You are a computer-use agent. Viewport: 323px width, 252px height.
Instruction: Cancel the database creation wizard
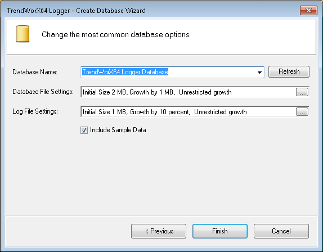click(281, 231)
